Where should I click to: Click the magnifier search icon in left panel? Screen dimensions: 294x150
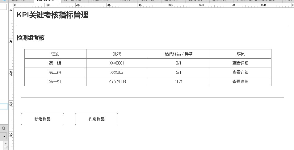[4, 128]
